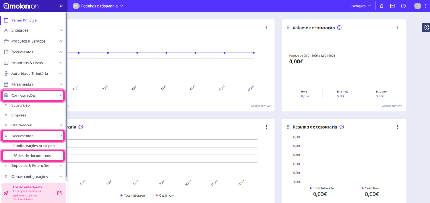
Task: Click info icon beside Volume de faturação
Action: coord(339,28)
